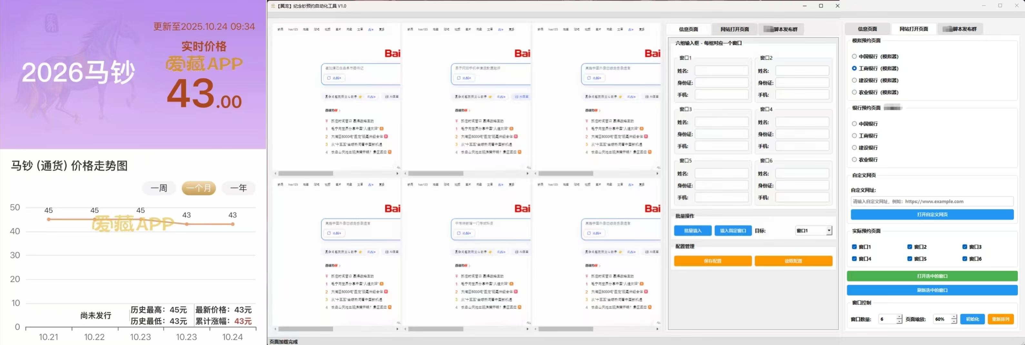Select 中国银行 (模拟器) radio option

(x=854, y=56)
